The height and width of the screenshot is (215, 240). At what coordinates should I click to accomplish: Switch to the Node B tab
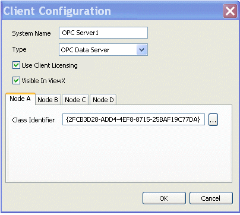48,100
